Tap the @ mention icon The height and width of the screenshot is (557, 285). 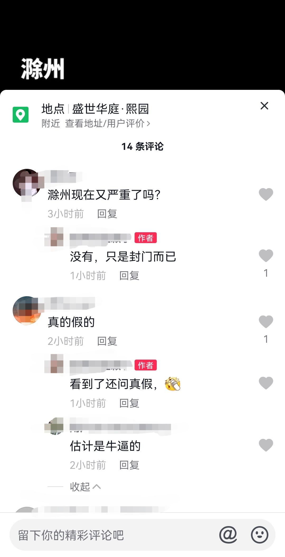tap(228, 535)
